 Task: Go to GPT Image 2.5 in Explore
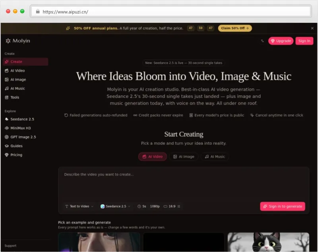point(25,137)
